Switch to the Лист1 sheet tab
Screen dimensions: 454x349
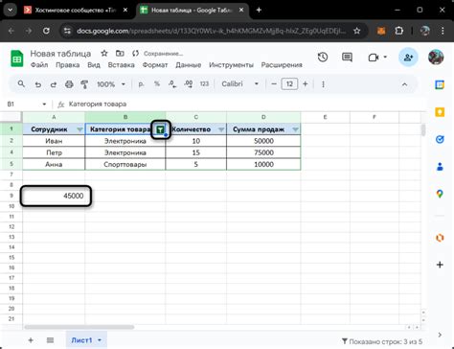tap(81, 340)
